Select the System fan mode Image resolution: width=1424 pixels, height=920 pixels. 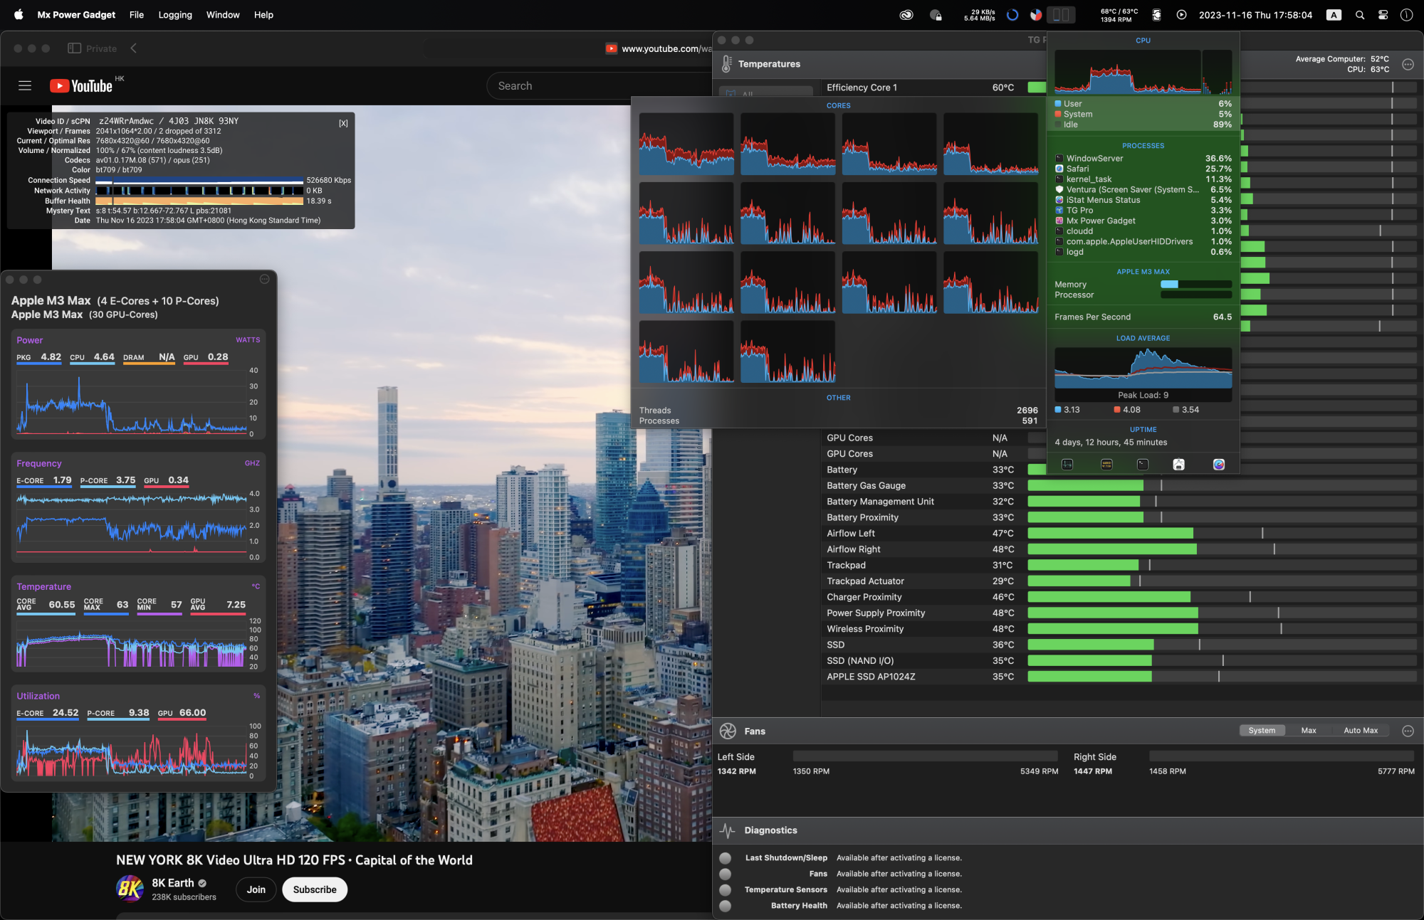pos(1262,731)
